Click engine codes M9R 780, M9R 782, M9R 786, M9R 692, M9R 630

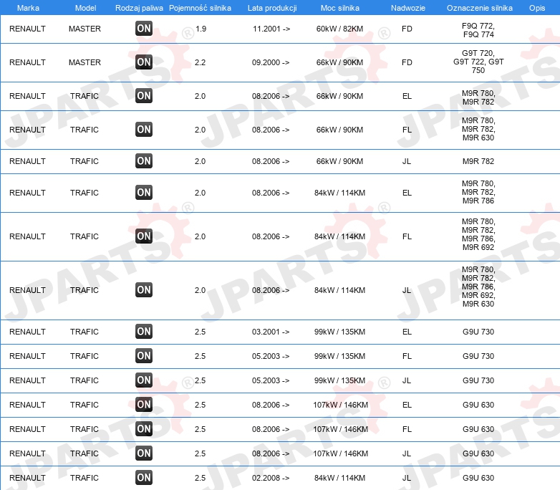coord(478,287)
